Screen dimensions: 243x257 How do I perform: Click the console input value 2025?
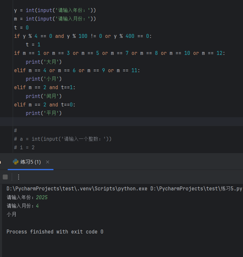[42, 197]
